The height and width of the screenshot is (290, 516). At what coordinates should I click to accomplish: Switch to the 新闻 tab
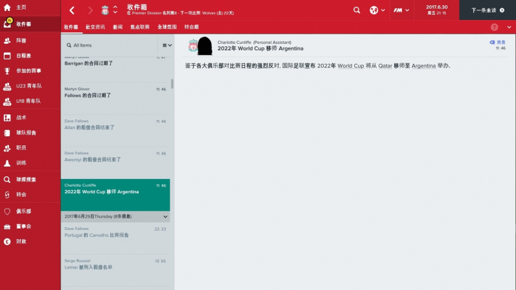point(117,27)
